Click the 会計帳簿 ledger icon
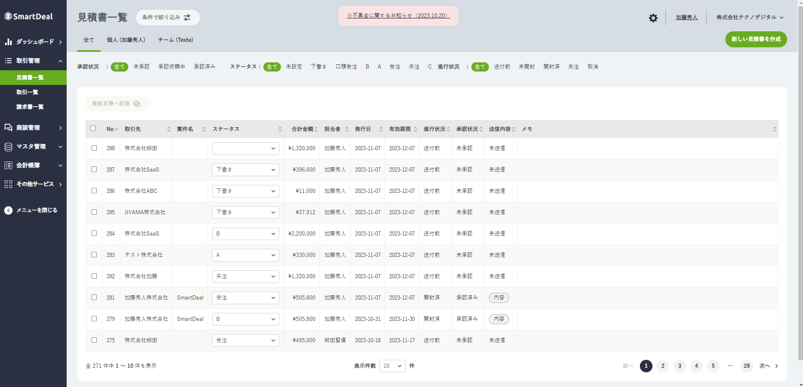This screenshot has width=803, height=387. point(8,165)
